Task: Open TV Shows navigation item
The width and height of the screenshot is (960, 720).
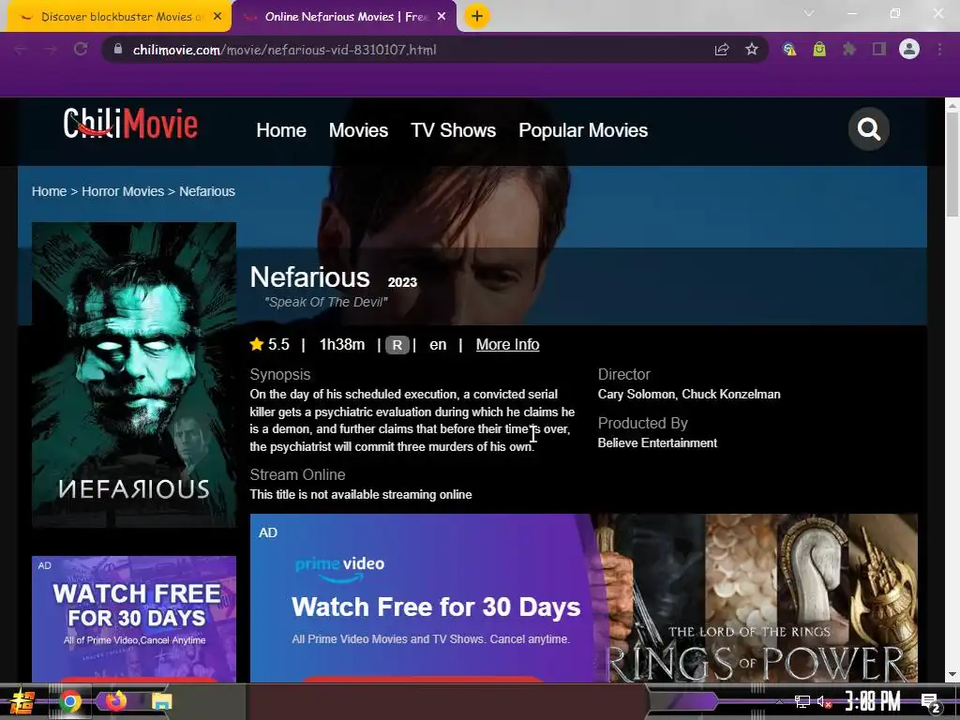Action: point(453,129)
